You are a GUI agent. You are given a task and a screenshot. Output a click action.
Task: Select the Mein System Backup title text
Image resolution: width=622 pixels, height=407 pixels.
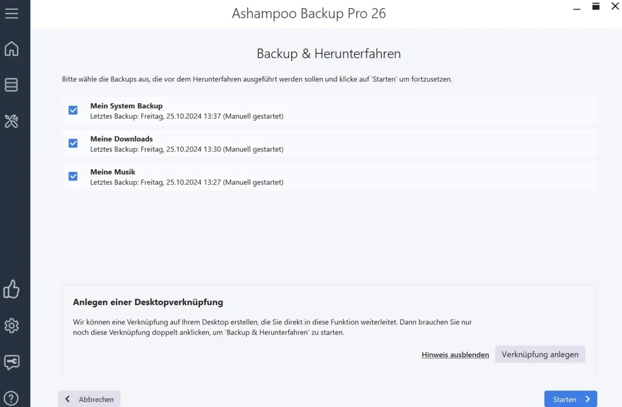click(126, 106)
